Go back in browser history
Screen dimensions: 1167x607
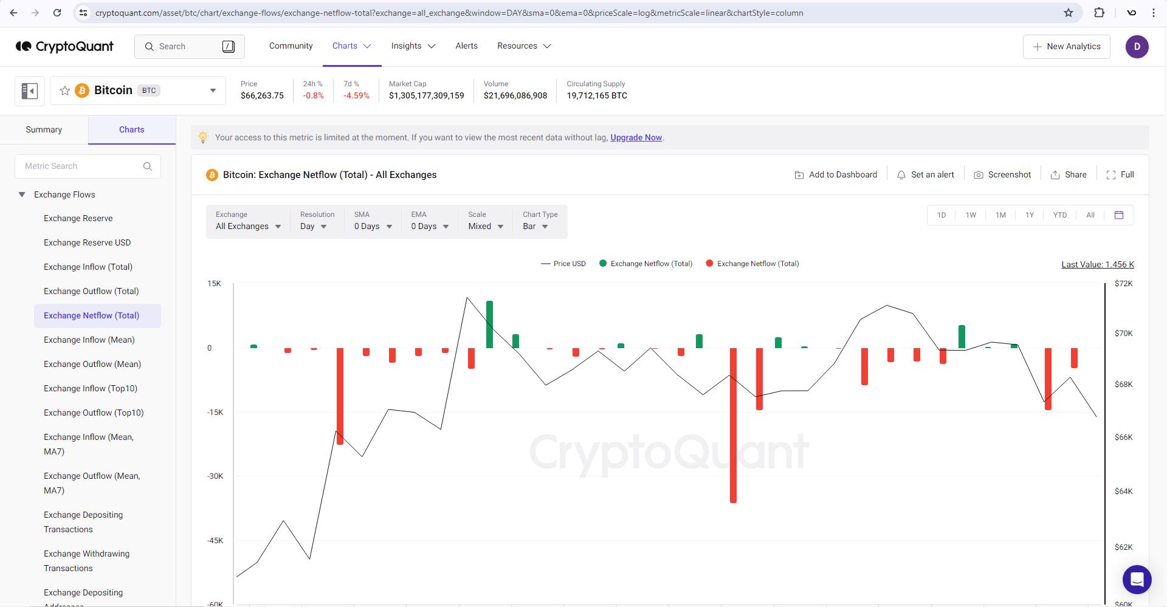coord(13,13)
